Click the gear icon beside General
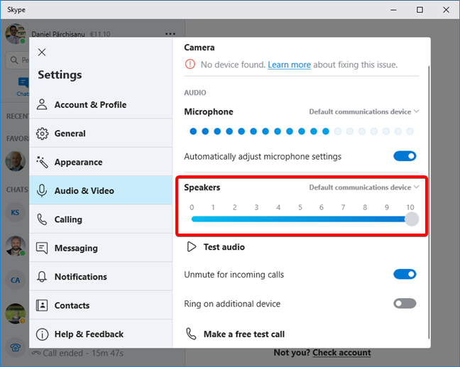This screenshot has width=460, height=367. point(43,133)
